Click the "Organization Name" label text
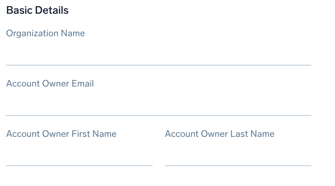335x186 pixels. click(x=45, y=34)
